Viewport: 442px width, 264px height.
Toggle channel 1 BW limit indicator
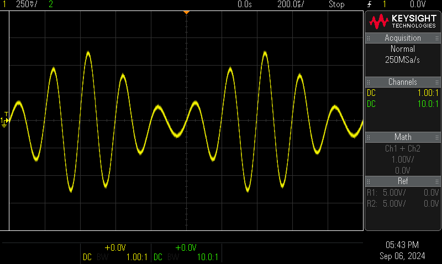pos(103,257)
